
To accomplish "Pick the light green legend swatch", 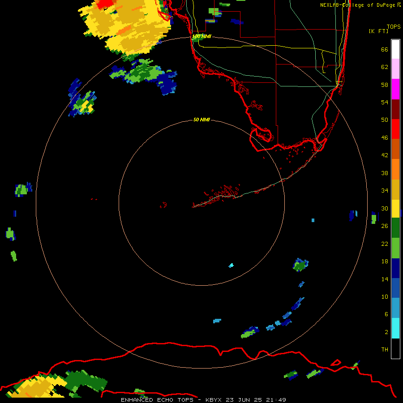I will pos(395,248).
